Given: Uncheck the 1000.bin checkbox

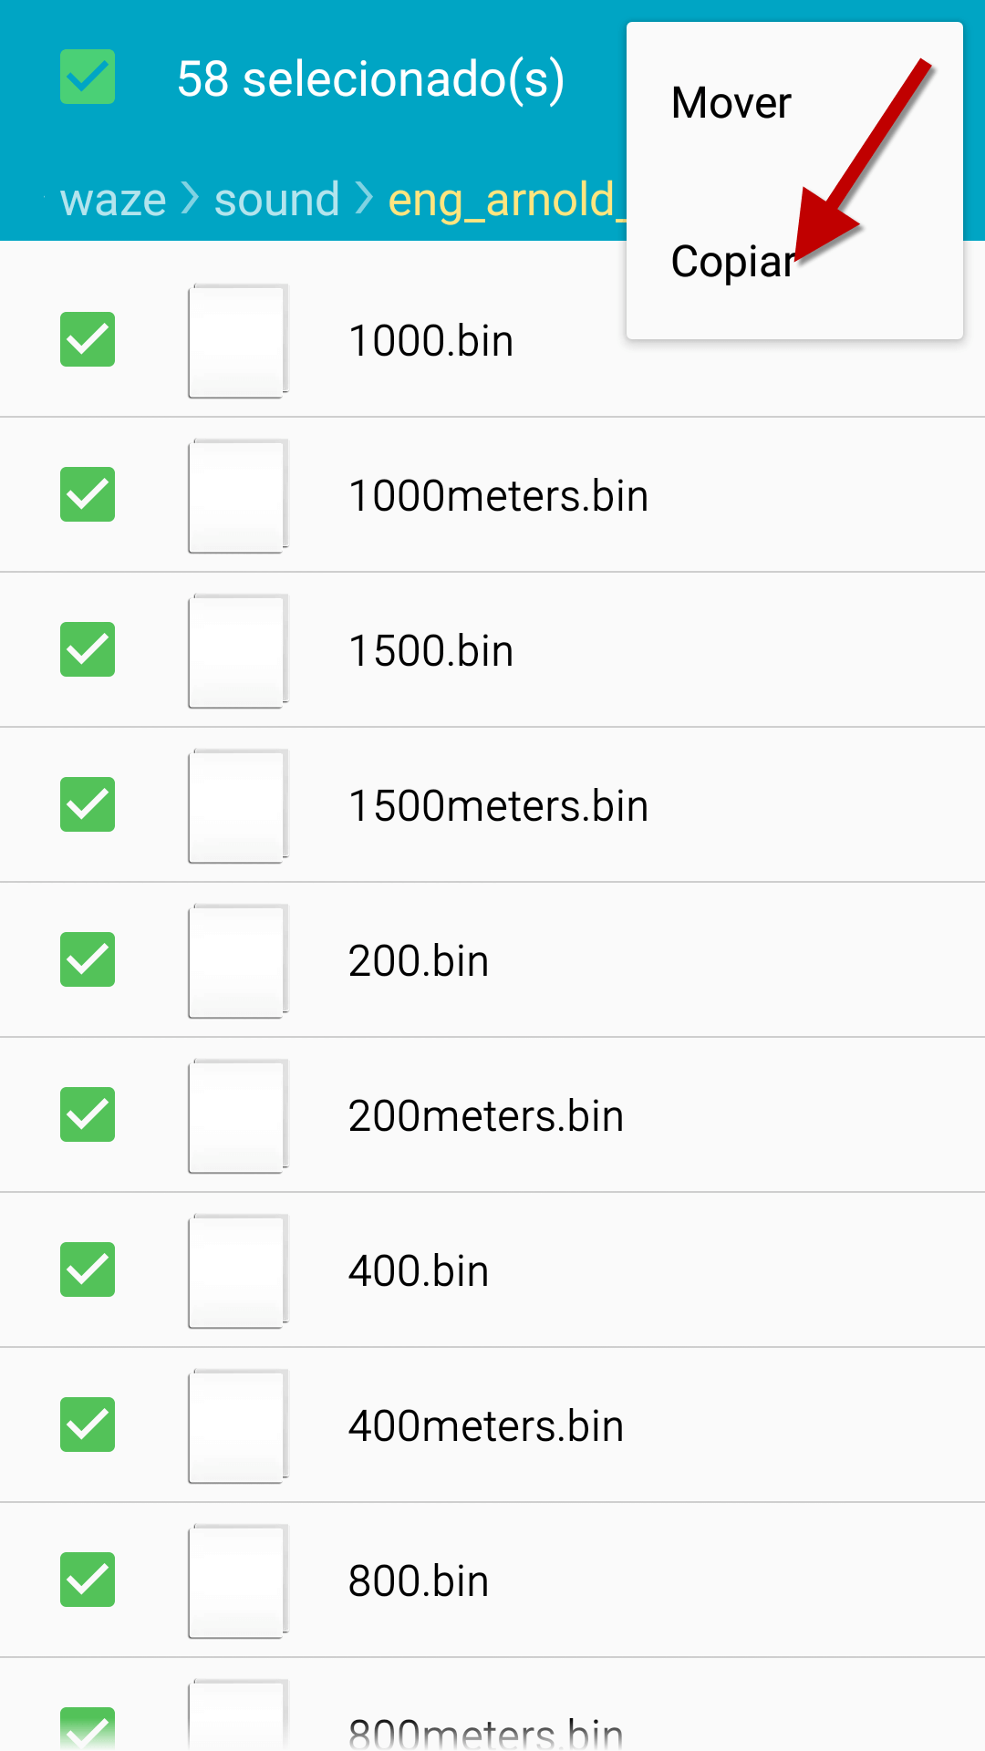Looking at the screenshot, I should [x=88, y=339].
